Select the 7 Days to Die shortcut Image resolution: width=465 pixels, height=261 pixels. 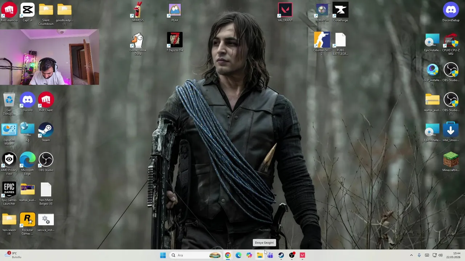point(175,42)
